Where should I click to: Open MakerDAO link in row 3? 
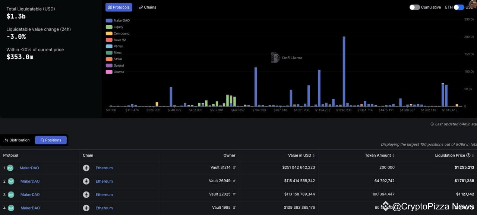point(30,195)
